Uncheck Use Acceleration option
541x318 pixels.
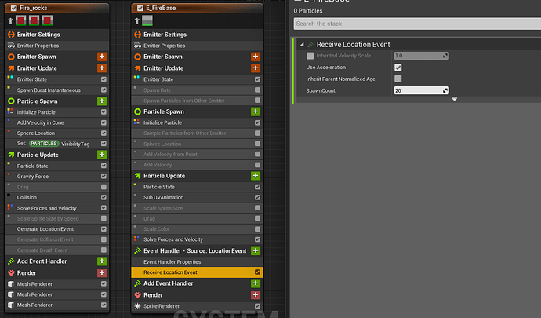pos(398,68)
